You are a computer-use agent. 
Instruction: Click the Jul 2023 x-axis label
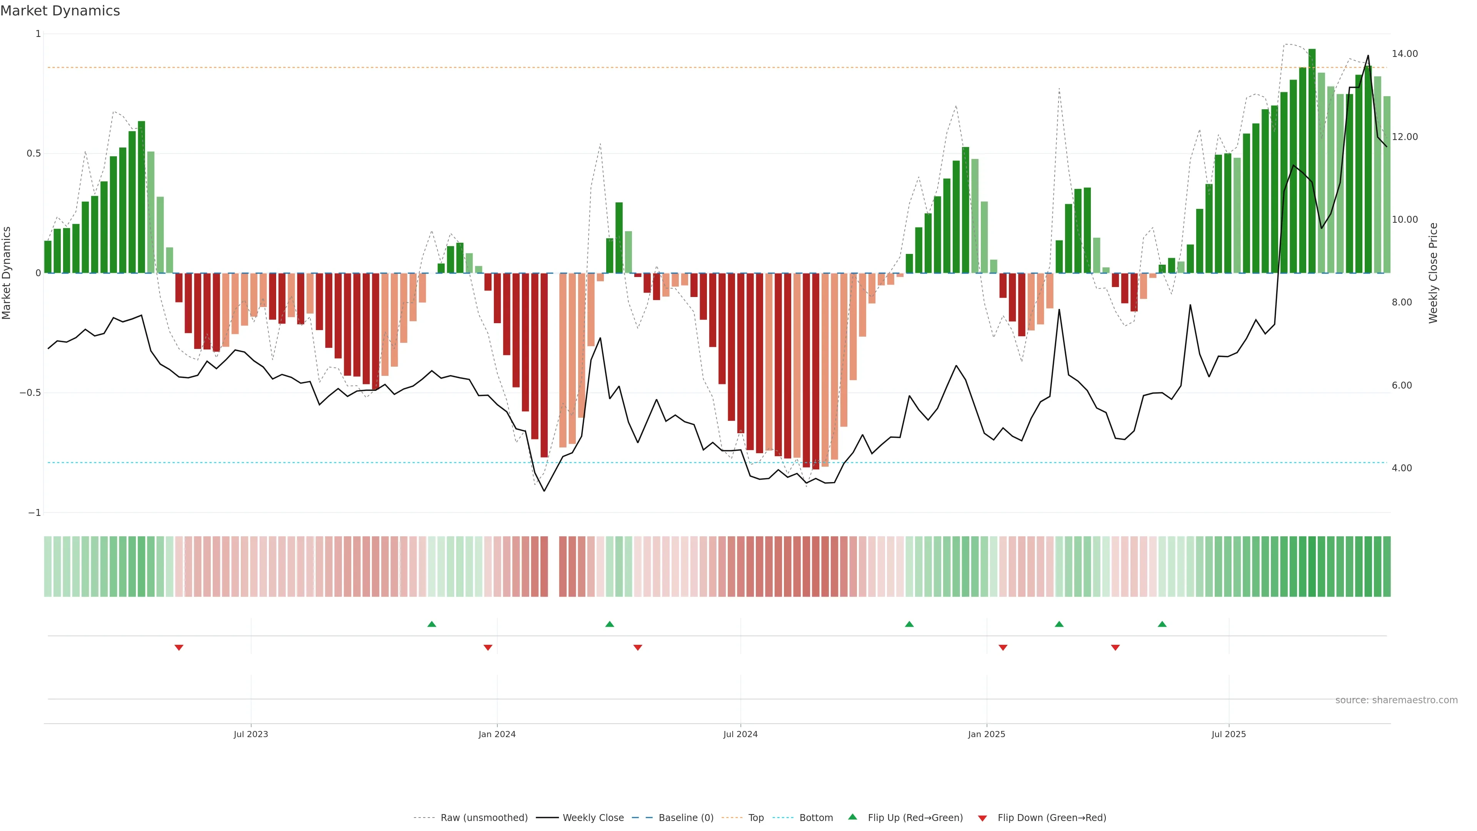tap(250, 734)
